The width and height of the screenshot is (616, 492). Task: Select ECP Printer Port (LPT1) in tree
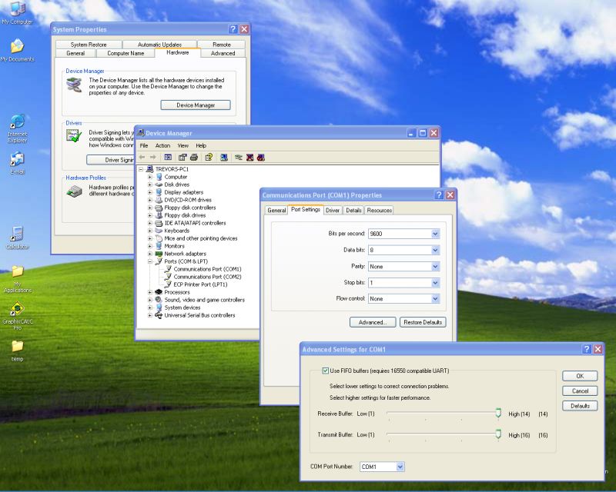pos(200,284)
